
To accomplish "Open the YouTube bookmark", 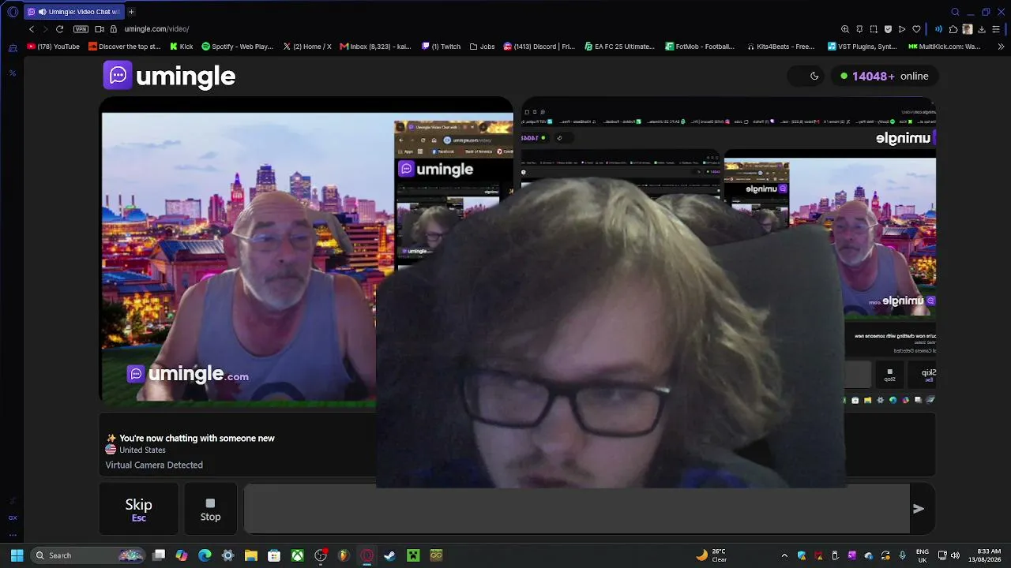I will click(54, 47).
